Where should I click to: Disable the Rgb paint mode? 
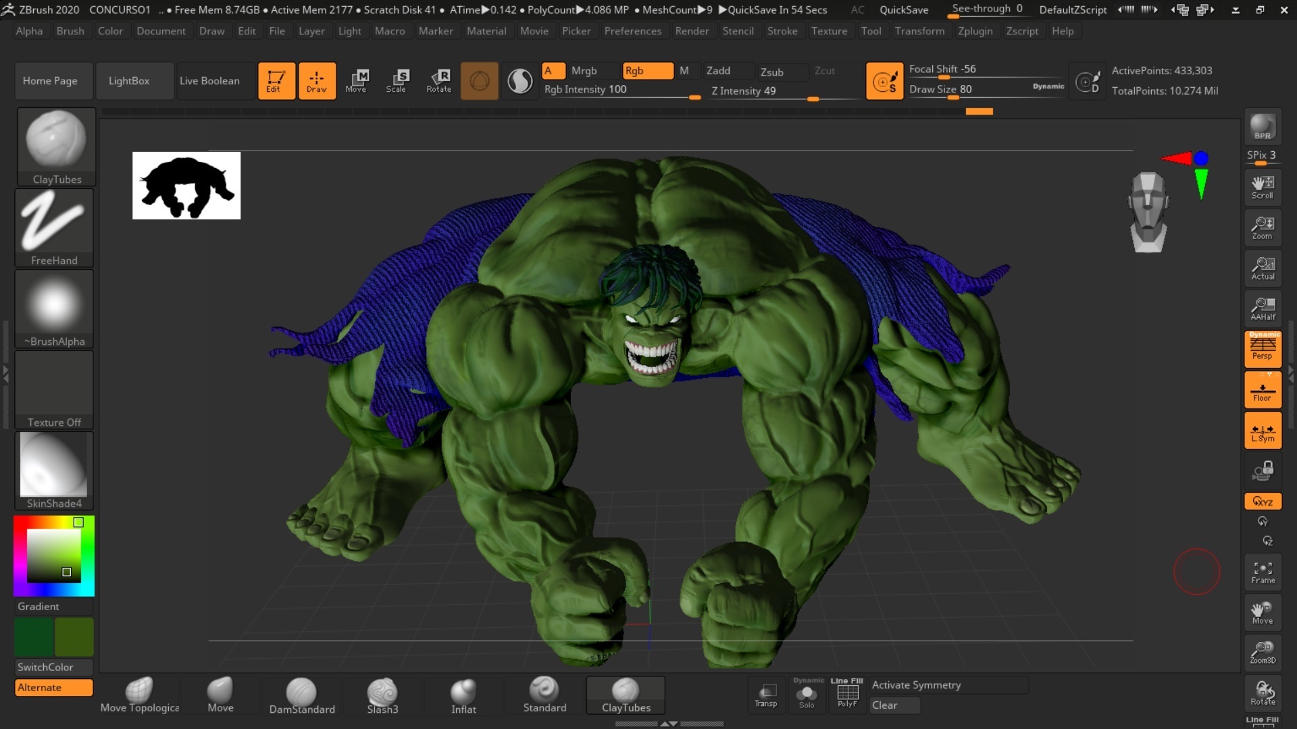pyautogui.click(x=646, y=71)
